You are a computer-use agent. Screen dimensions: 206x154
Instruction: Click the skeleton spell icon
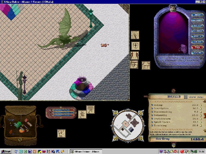point(82,114)
